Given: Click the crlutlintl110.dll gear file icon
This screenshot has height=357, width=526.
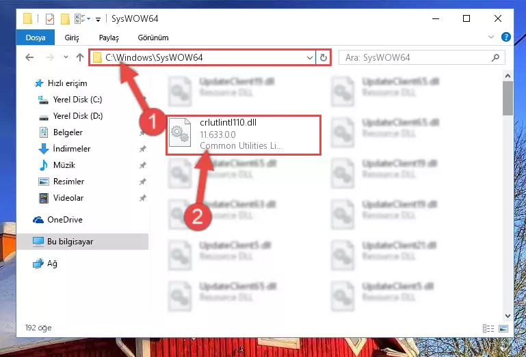Looking at the screenshot, I should pos(180,132).
